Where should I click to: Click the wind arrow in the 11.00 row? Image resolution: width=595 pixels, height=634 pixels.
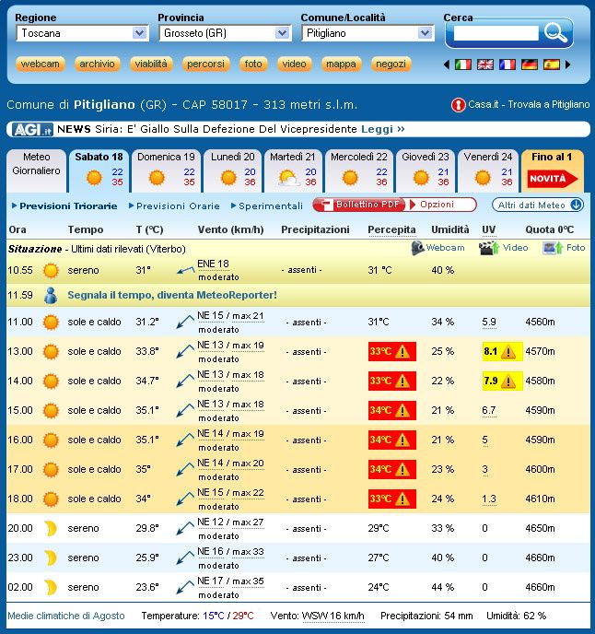(185, 322)
